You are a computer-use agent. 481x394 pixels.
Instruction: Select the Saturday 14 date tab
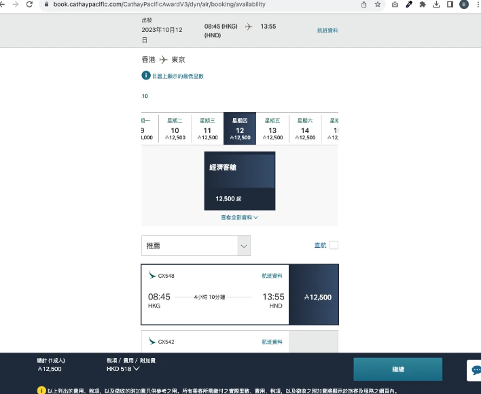(x=305, y=129)
